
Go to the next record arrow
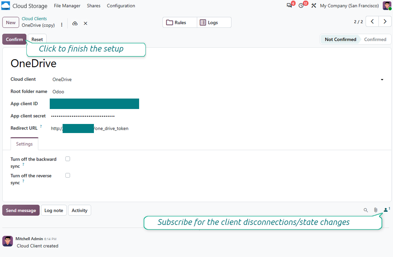[385, 21]
